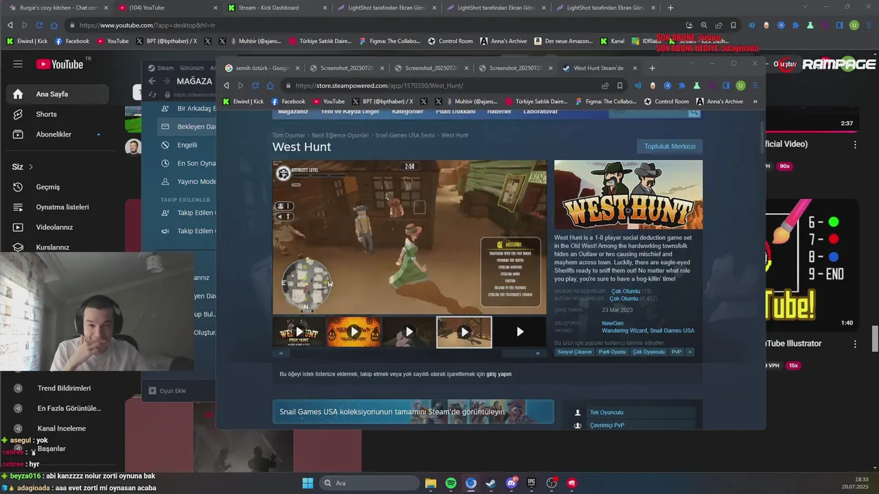Viewport: 879px width, 494px height.
Task: Click Snail Games USA Serisi breadcrumb
Action: tap(404, 135)
